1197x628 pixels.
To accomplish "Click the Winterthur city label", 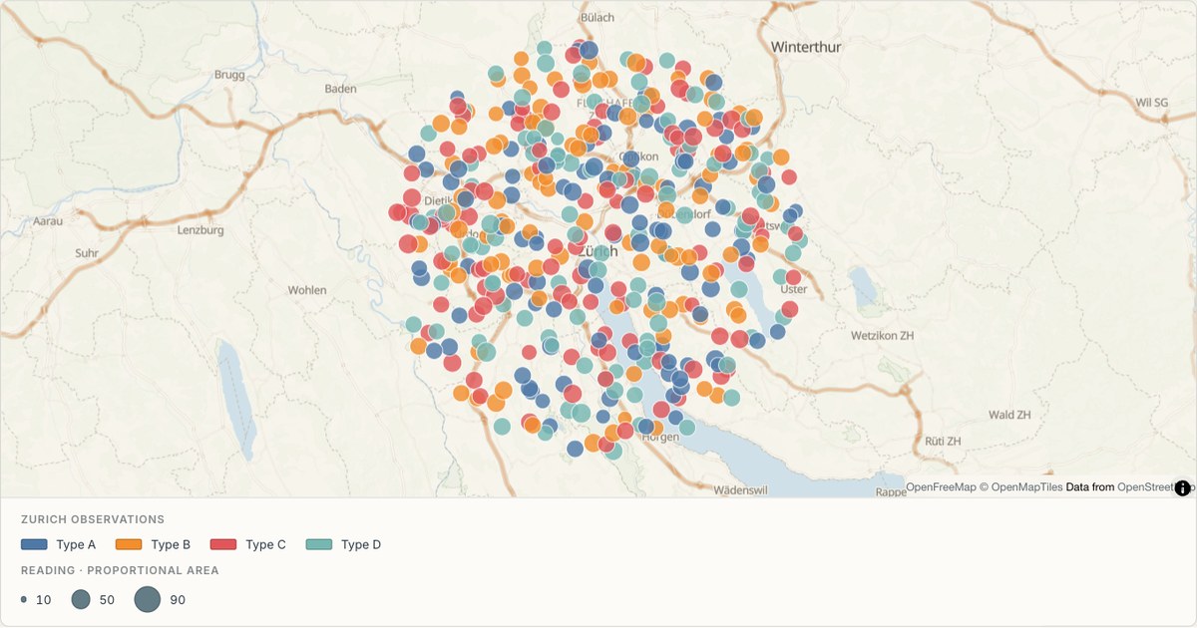I will 807,47.
